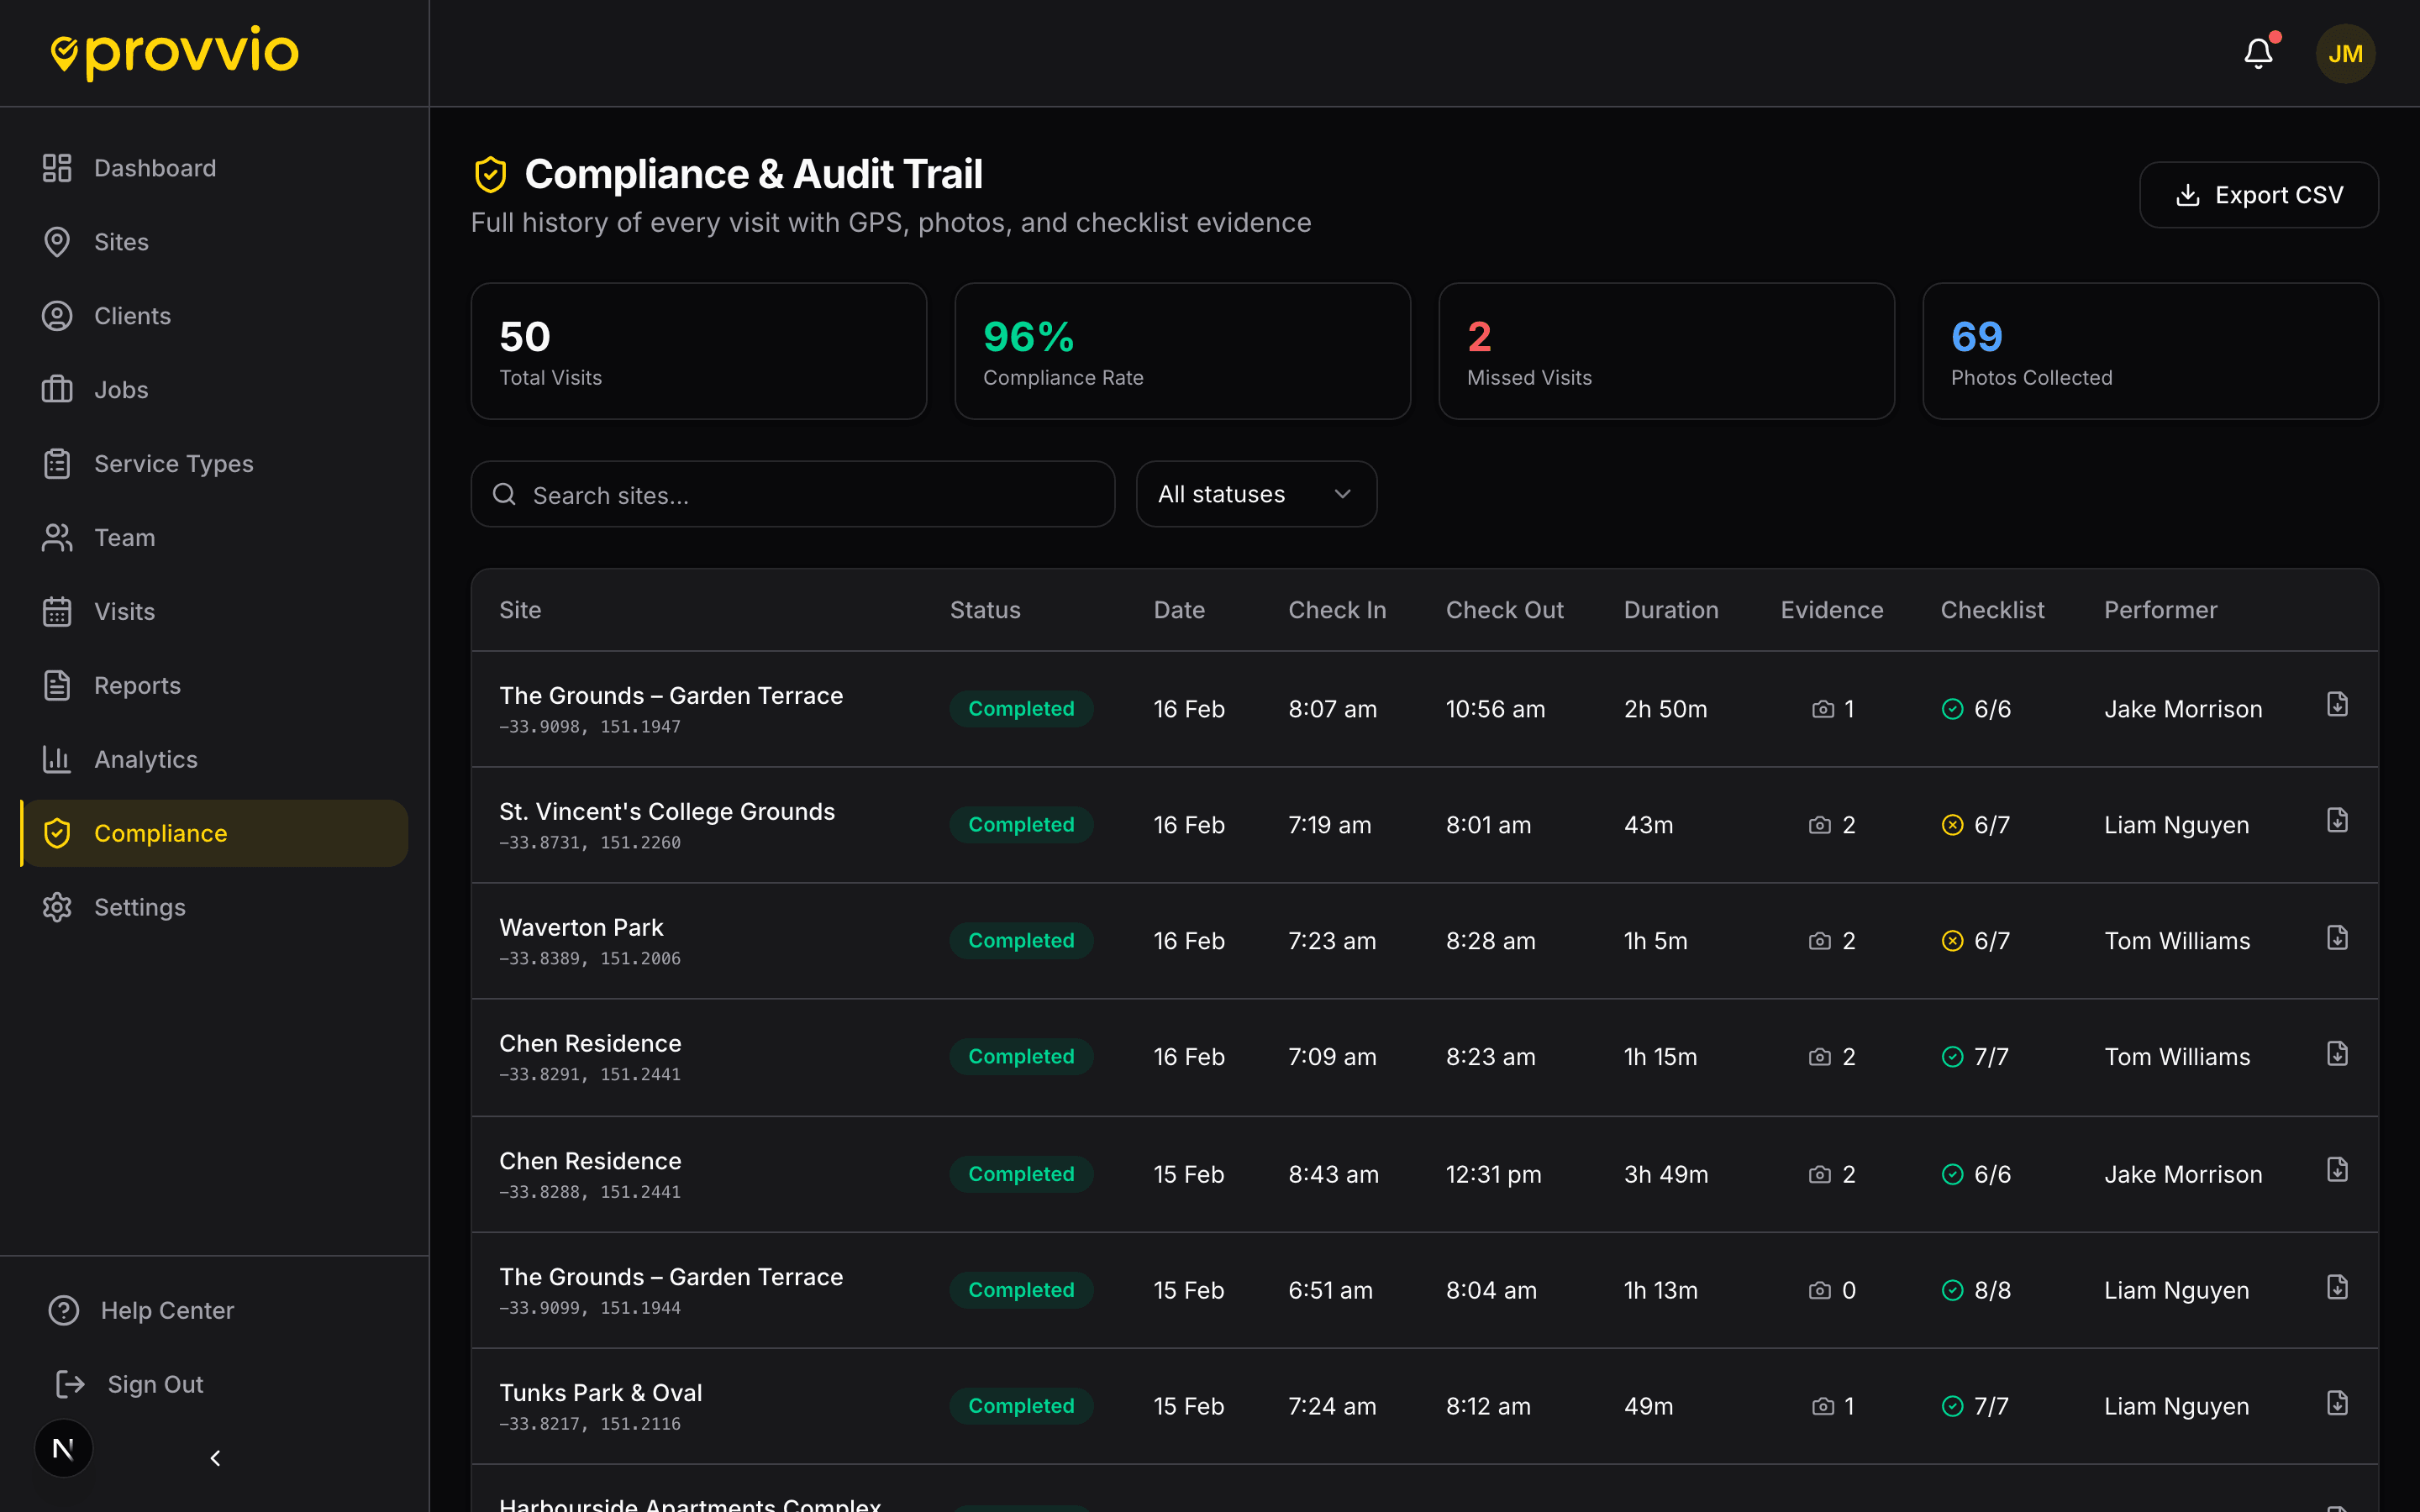Image resolution: width=2420 pixels, height=1512 pixels.
Task: Select the Jobs briefcase icon
Action: [57, 389]
